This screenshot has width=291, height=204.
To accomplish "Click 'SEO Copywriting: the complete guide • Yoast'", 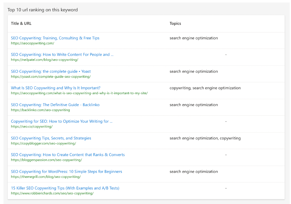I will pos(51,71).
